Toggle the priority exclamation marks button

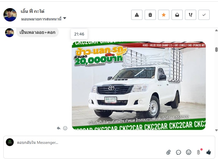coord(191,15)
